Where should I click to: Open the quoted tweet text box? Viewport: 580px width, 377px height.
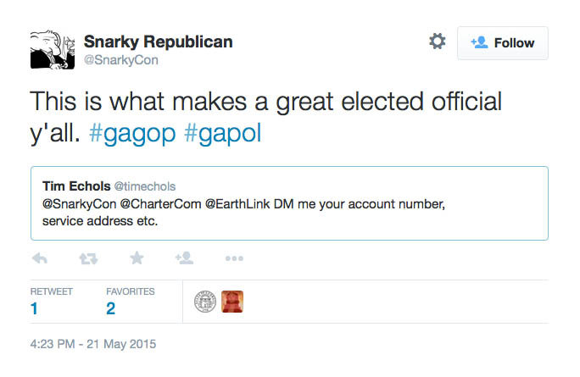[289, 203]
